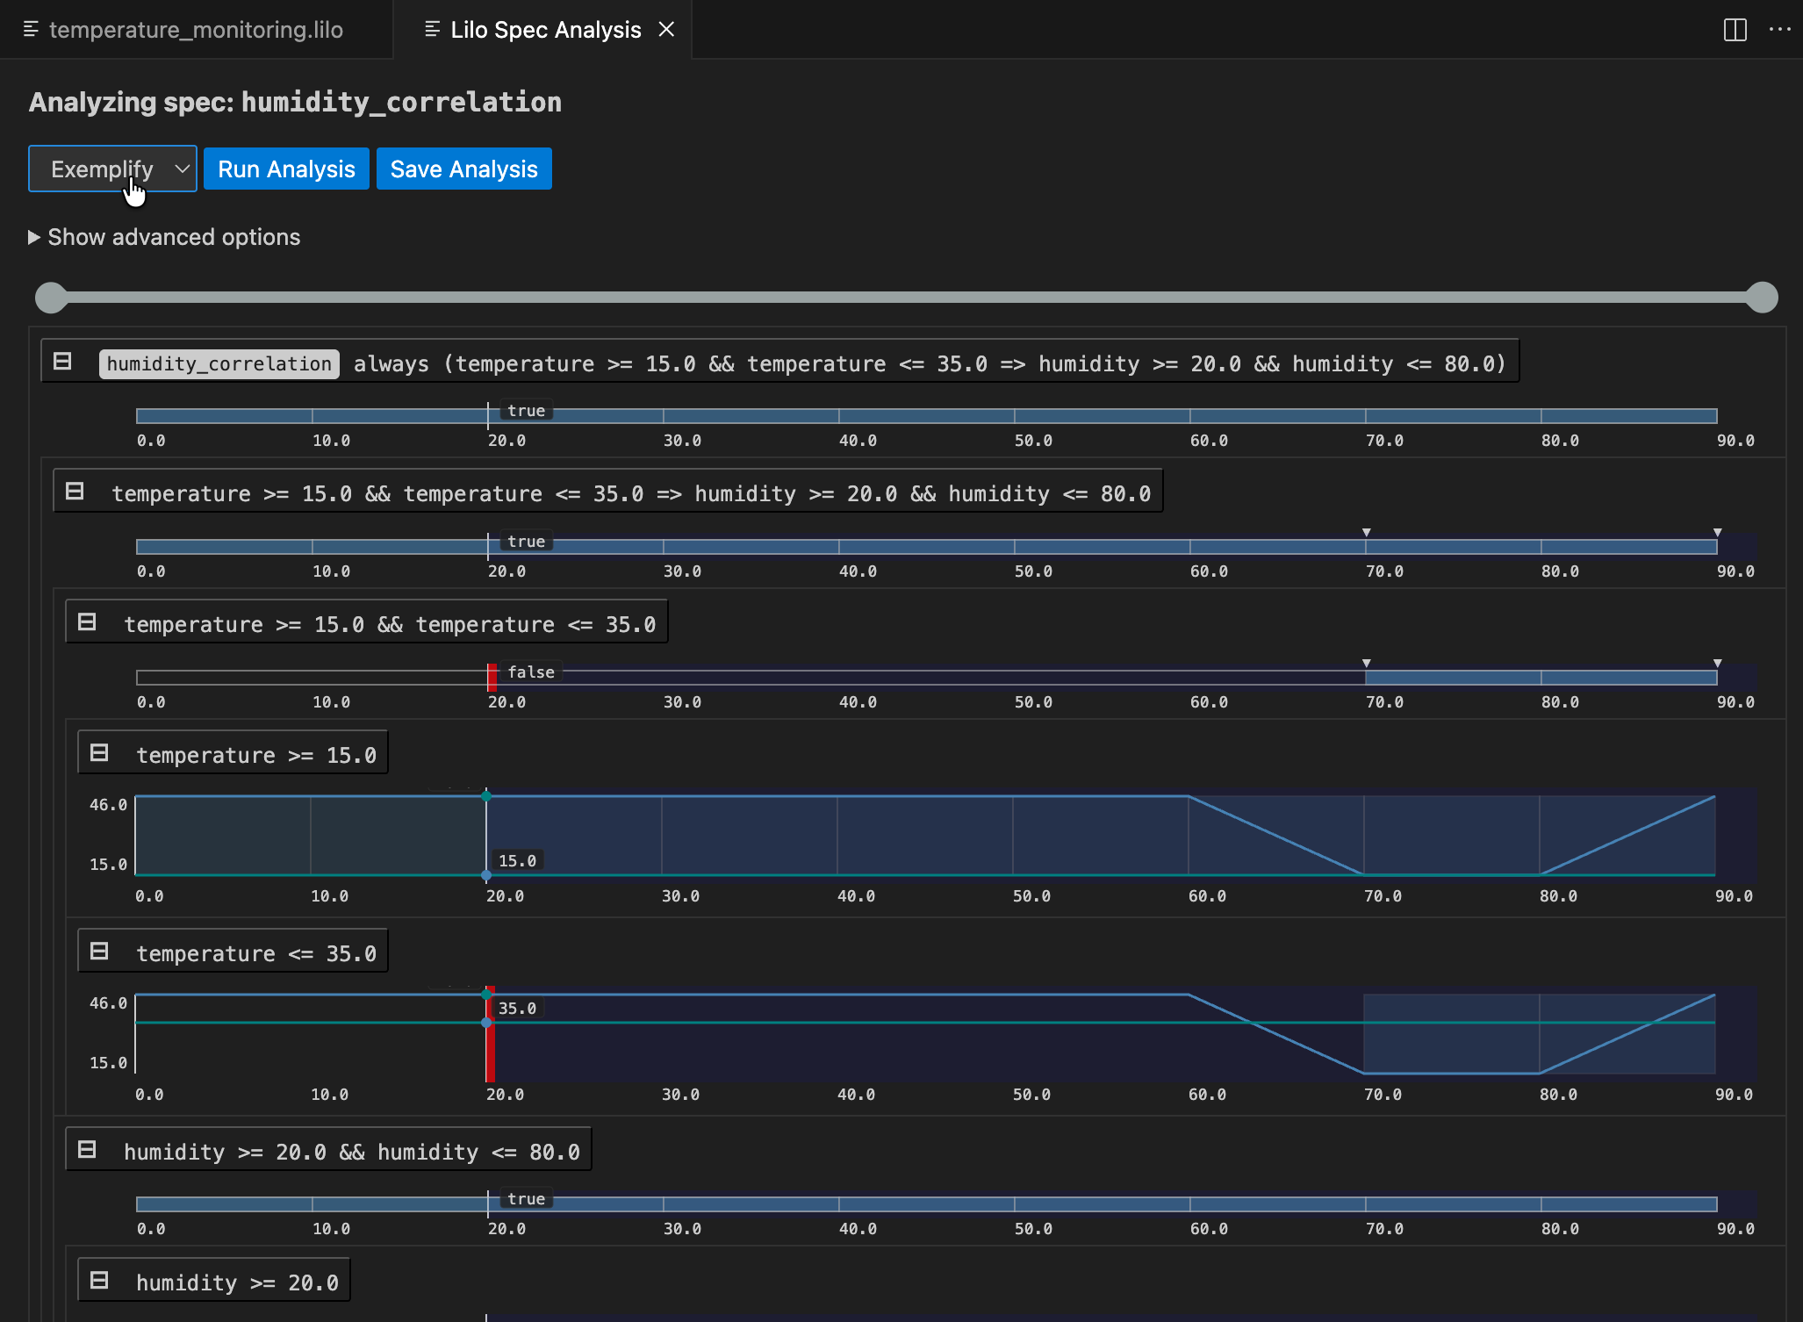The image size is (1803, 1322).
Task: Collapse the temperature <= 35.0 plot
Action: [x=99, y=952]
